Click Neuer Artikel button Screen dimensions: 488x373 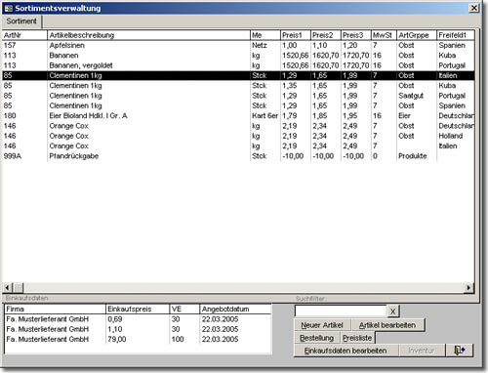(322, 325)
